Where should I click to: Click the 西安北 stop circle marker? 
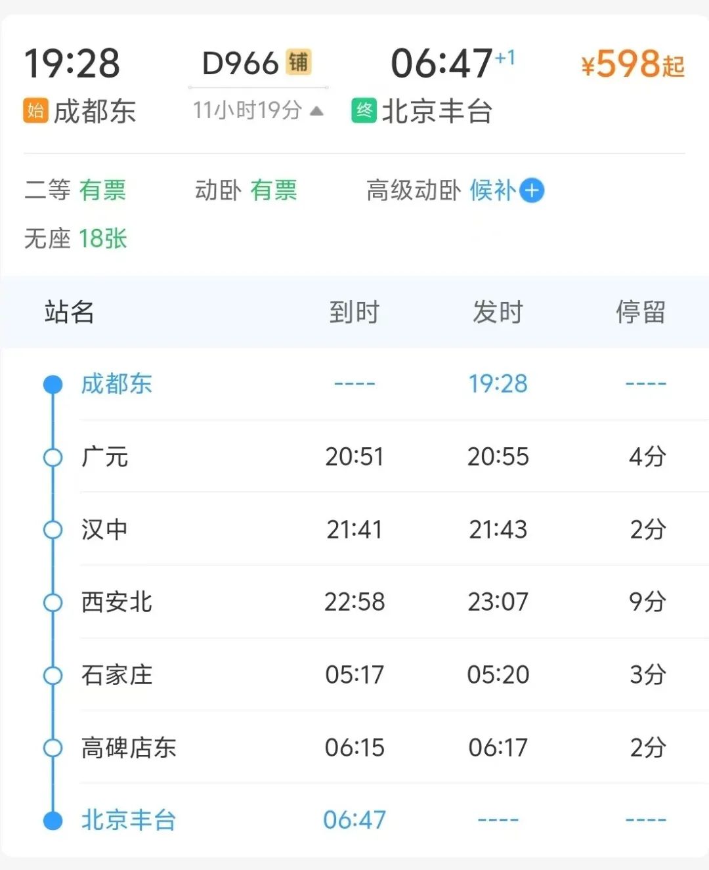pos(53,602)
